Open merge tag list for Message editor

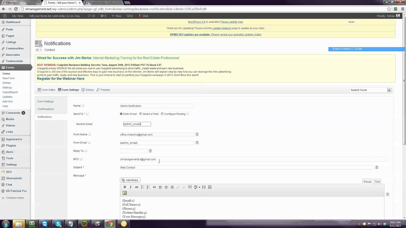coord(387,194)
